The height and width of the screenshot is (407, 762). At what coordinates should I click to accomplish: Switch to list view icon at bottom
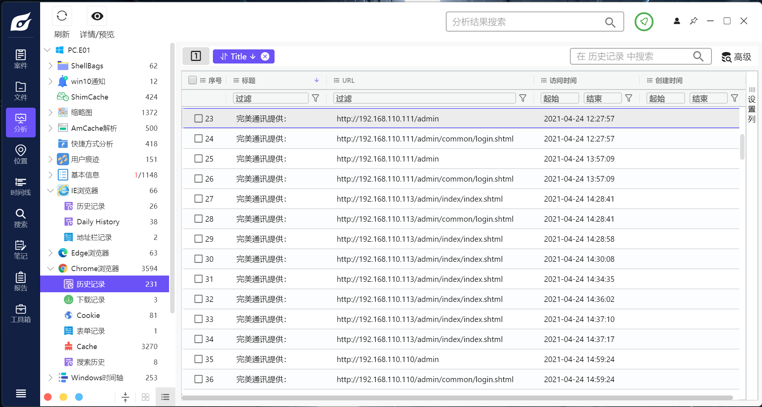[165, 397]
